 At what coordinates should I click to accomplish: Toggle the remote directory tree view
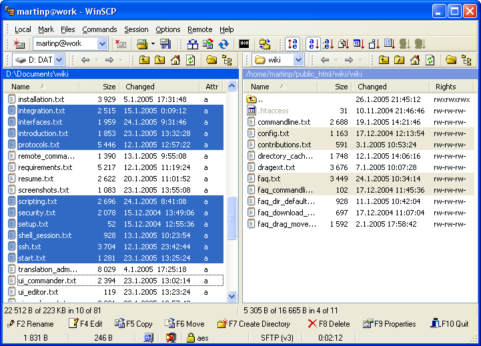(466, 60)
